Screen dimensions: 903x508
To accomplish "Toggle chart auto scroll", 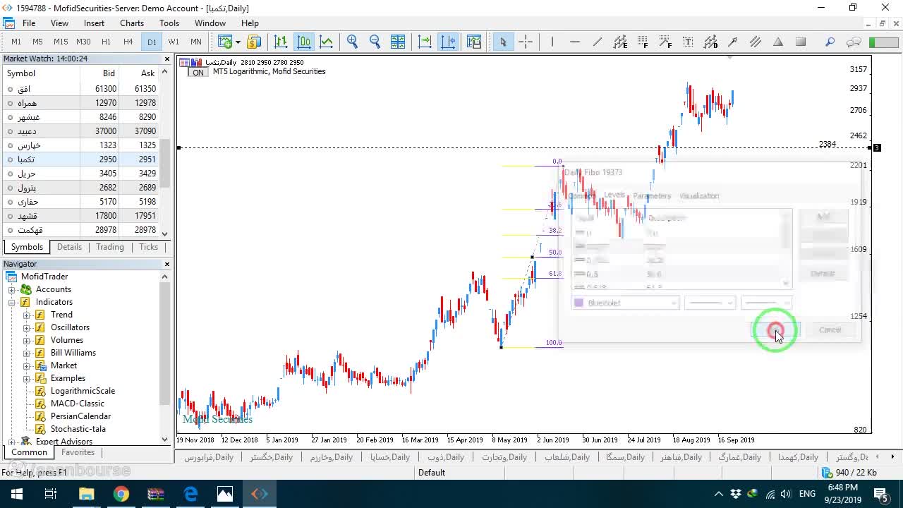I will [x=425, y=42].
